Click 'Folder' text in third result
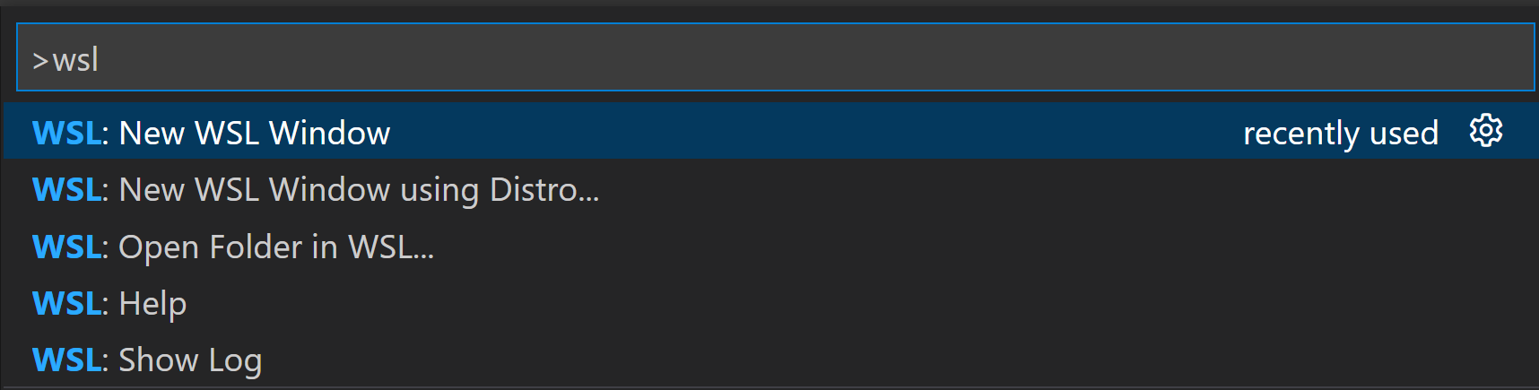This screenshot has height=390, width=1539. [x=256, y=247]
